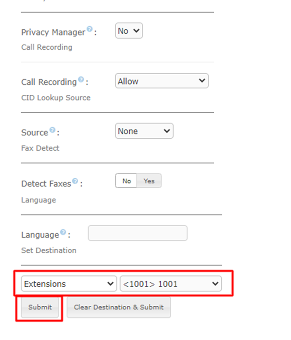The height and width of the screenshot is (340, 291).
Task: Click the Fax Detect section heading
Action: (x=40, y=148)
